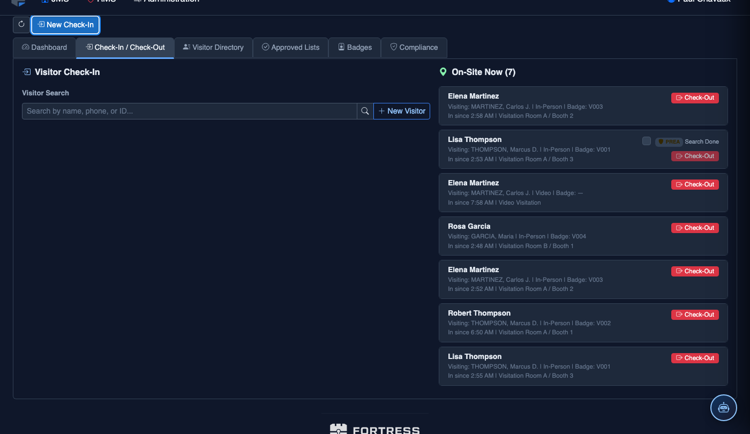Check out Robert Thompson
Viewport: 750px width, 434px height.
point(695,315)
